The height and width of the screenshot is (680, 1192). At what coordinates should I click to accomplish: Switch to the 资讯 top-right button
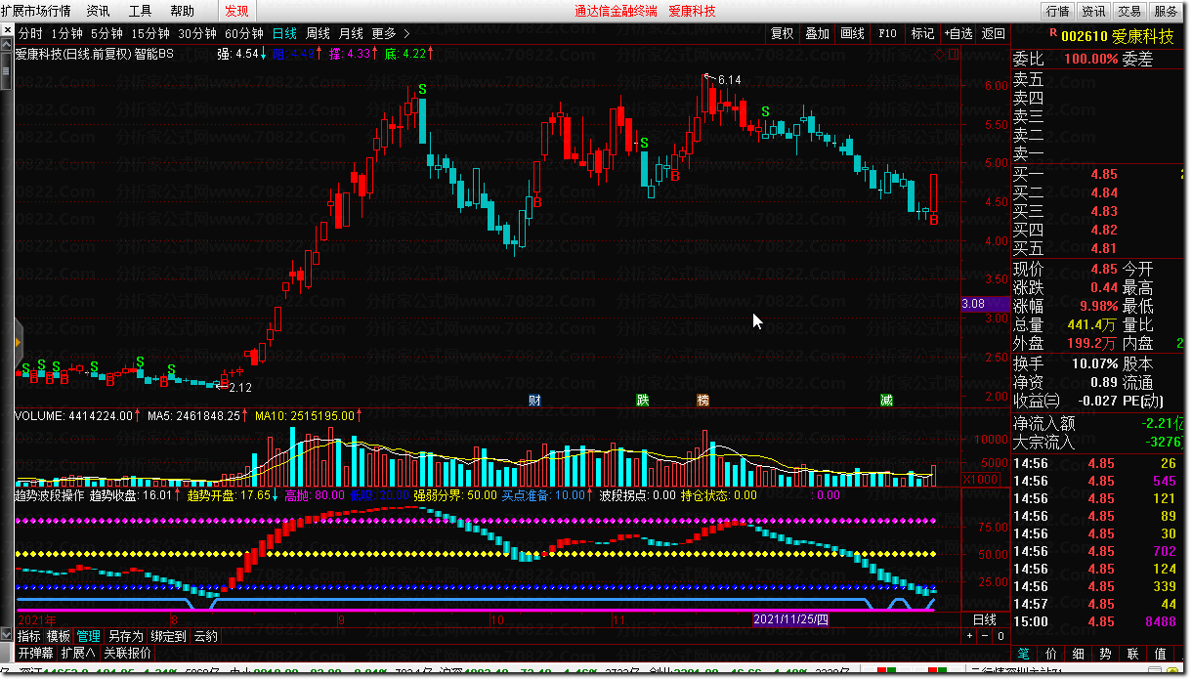pos(1093,12)
